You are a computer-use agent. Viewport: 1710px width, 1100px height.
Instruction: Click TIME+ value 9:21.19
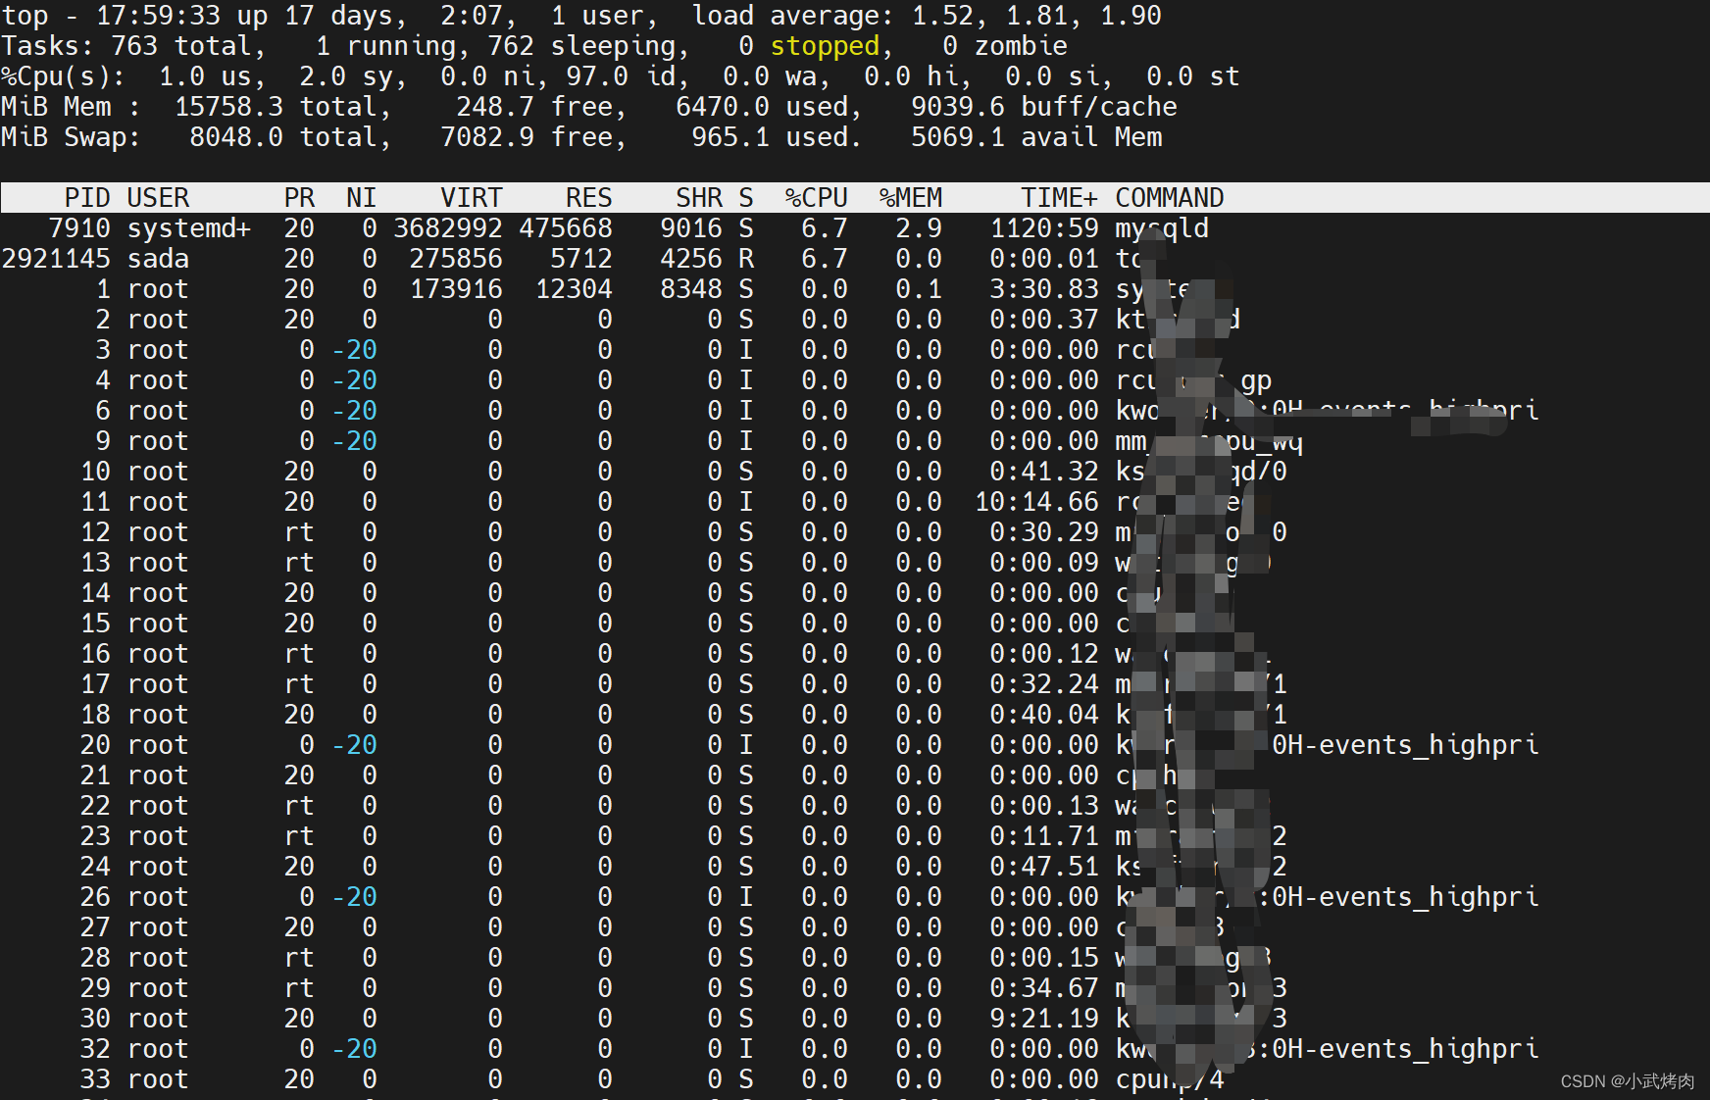pyautogui.click(x=1044, y=1019)
